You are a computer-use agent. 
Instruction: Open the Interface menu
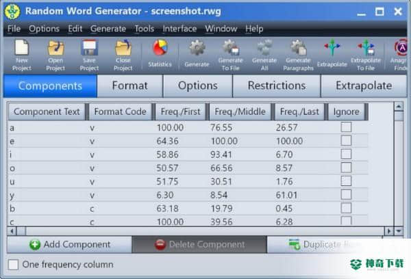point(179,29)
